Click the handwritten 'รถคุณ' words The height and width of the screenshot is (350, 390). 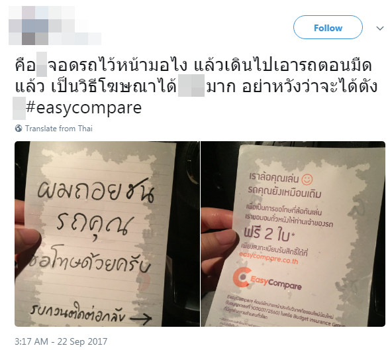(91, 225)
